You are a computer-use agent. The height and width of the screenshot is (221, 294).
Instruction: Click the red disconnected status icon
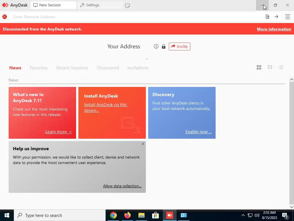tap(5, 17)
